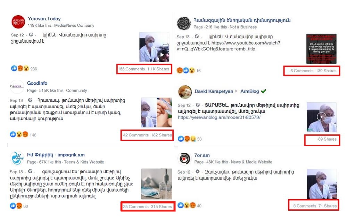Click the hand sanitizer bottle thumbnail
The width and height of the screenshot is (356, 219).
(156, 184)
